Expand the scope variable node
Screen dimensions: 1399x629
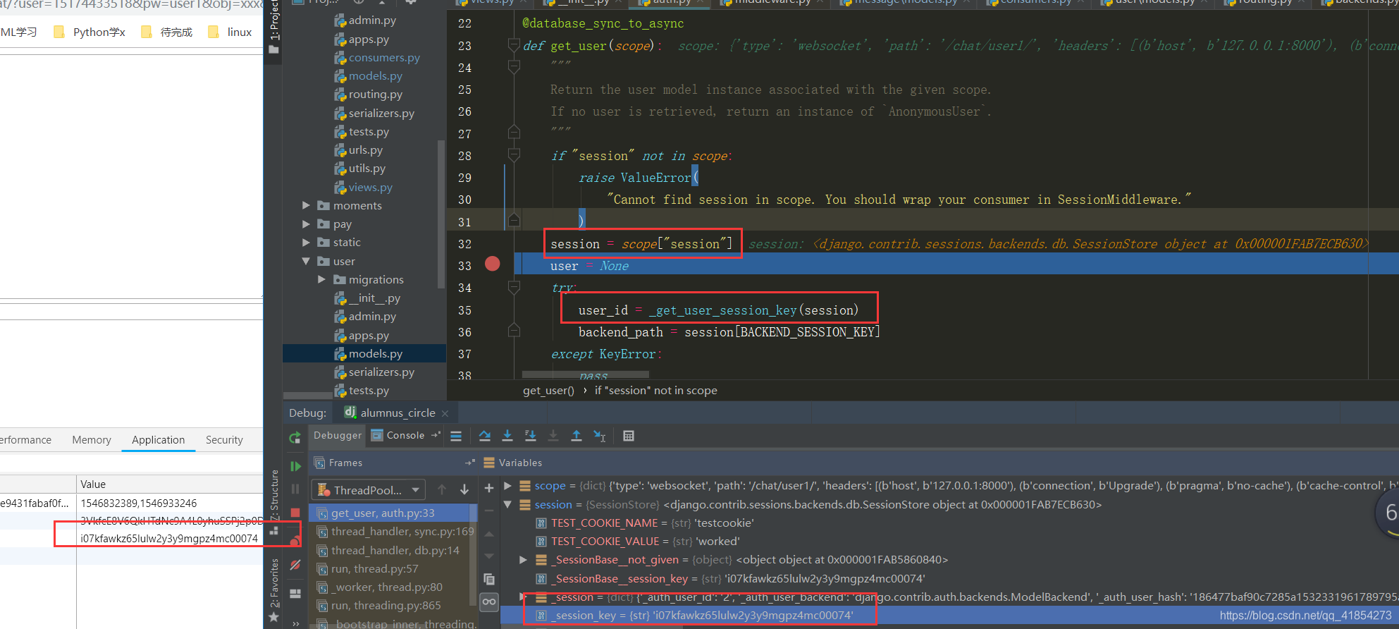[507, 486]
